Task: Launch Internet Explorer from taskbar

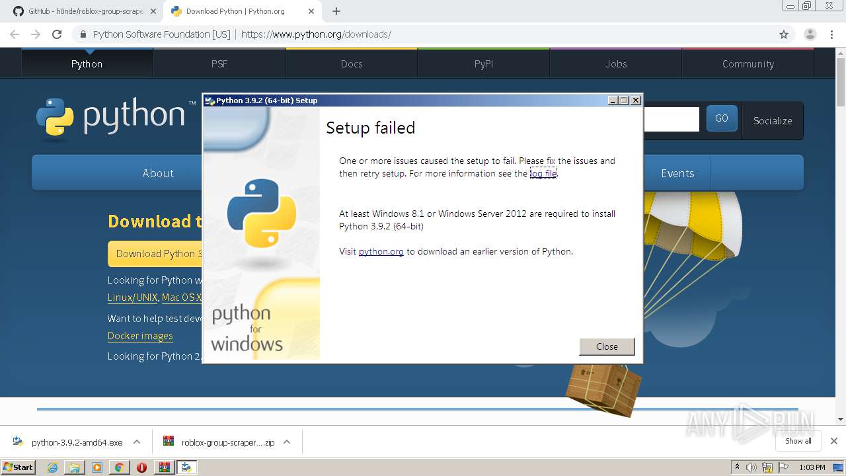Action: (53, 467)
